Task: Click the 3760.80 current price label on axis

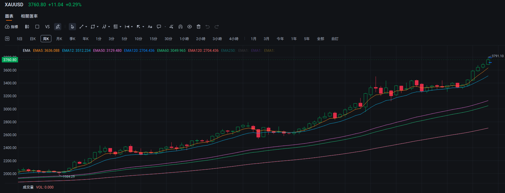Action: click(10, 60)
